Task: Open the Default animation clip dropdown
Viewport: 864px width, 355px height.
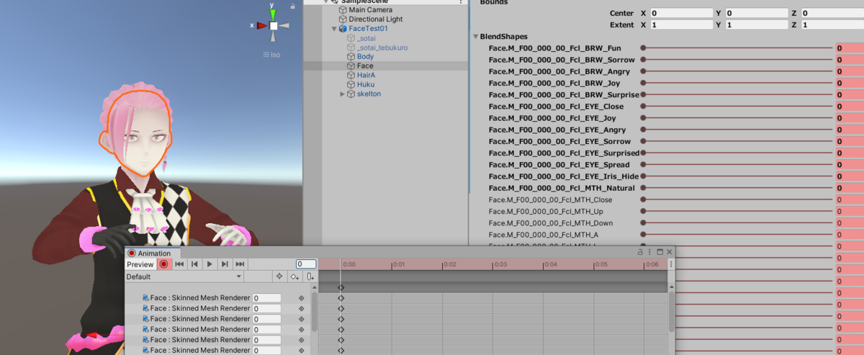Action: tap(184, 277)
